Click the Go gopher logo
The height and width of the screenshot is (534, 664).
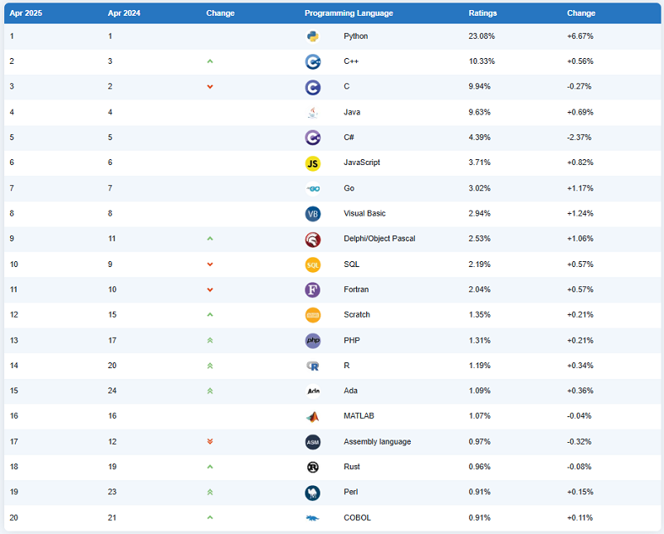[x=313, y=188]
